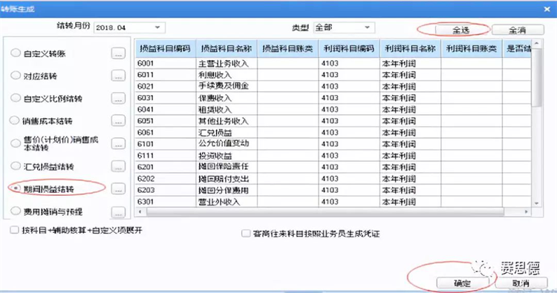Select the 自定义转账 radio option
This screenshot has height=293, width=557.
(x=16, y=53)
